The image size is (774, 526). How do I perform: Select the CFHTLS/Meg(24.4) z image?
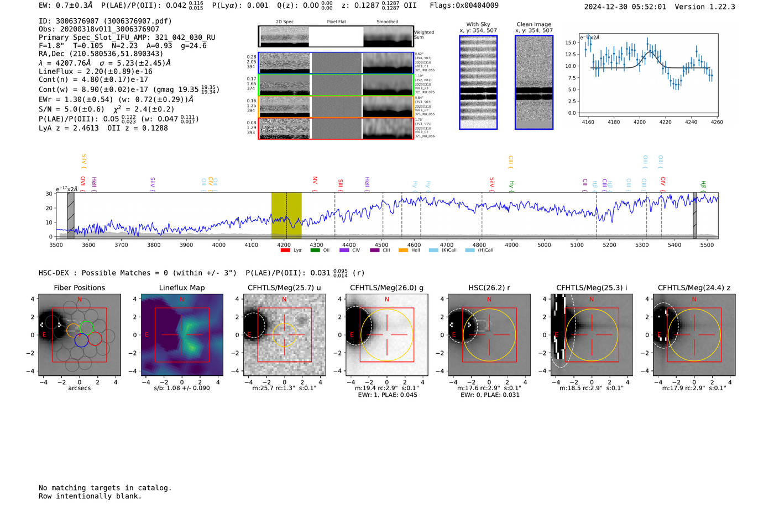coord(694,335)
